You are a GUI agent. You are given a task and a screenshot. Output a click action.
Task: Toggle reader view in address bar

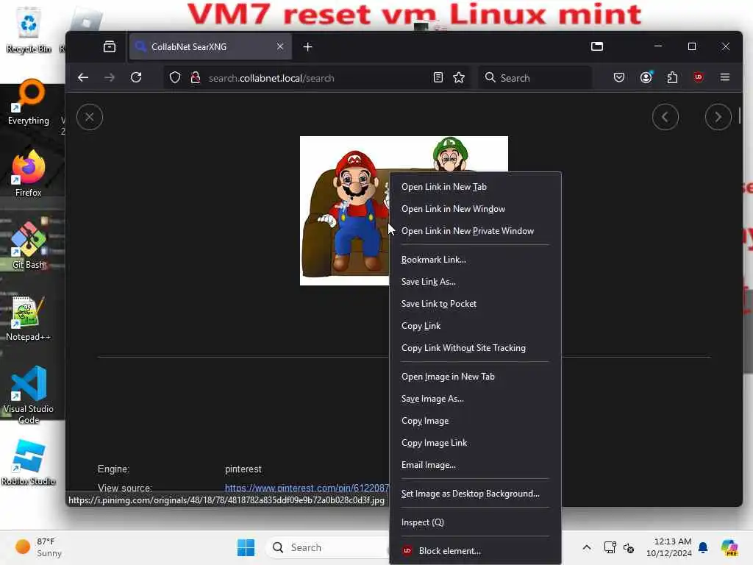click(x=438, y=77)
